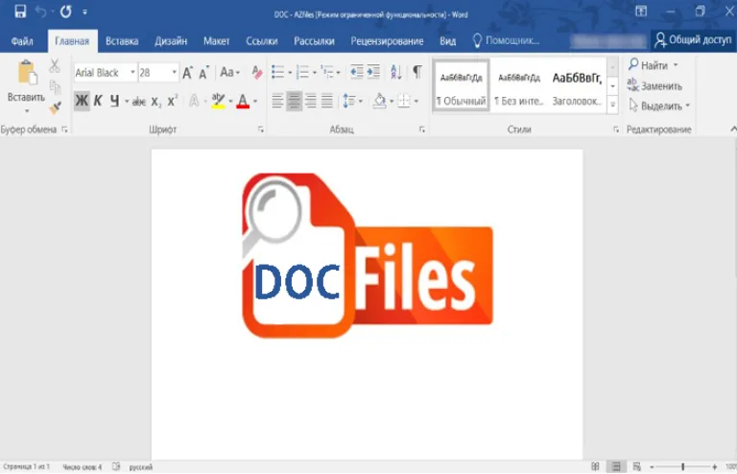Viewport: 737px width, 474px height.
Task: Open the Вид tab
Action: [x=447, y=41]
